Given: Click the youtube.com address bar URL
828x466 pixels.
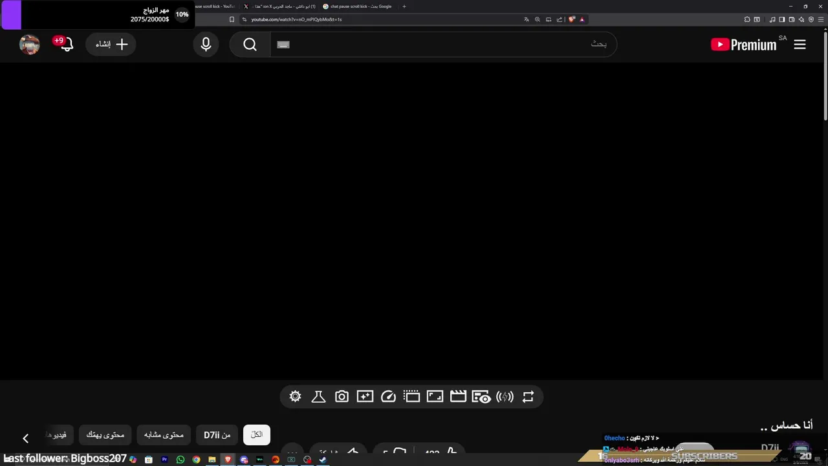Looking at the screenshot, I should pos(296,19).
